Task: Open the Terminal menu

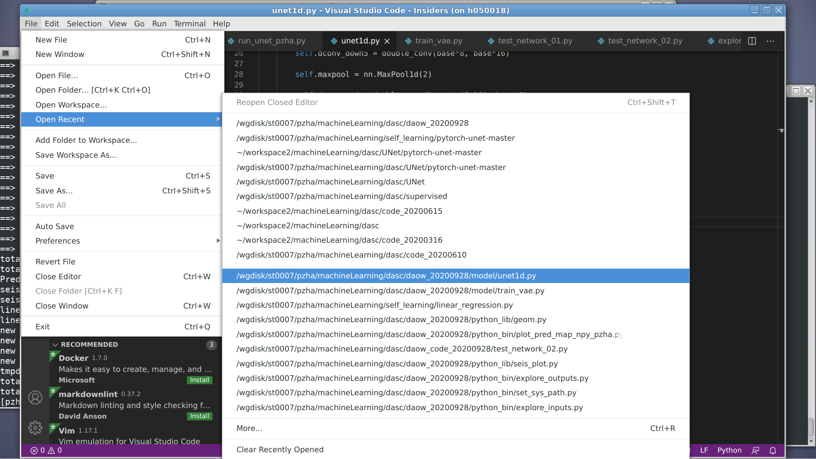Action: coord(189,24)
